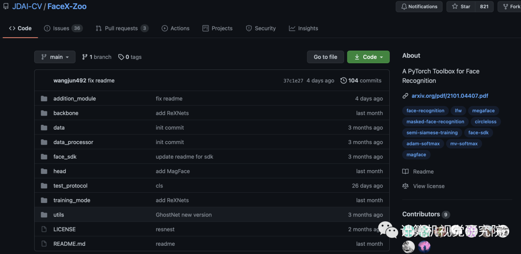Expand the main branch dropdown

point(55,57)
